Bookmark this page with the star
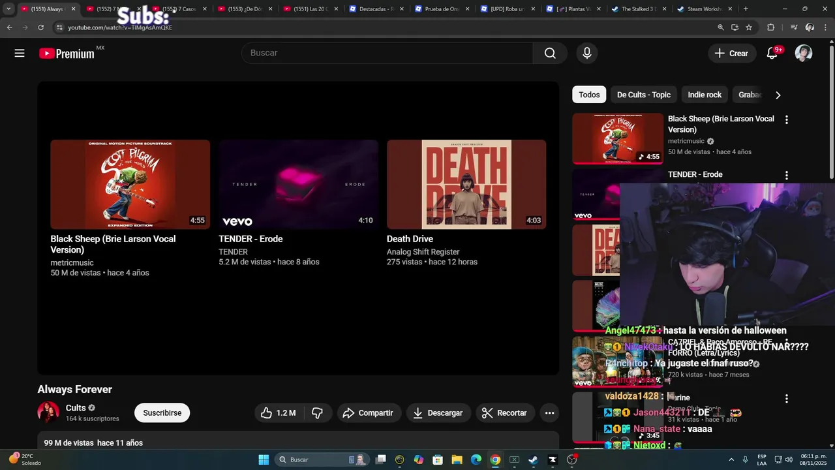835x470 pixels. [749, 27]
